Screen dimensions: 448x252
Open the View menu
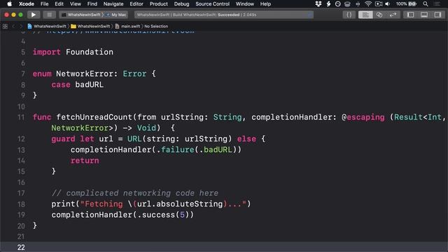click(x=76, y=3)
